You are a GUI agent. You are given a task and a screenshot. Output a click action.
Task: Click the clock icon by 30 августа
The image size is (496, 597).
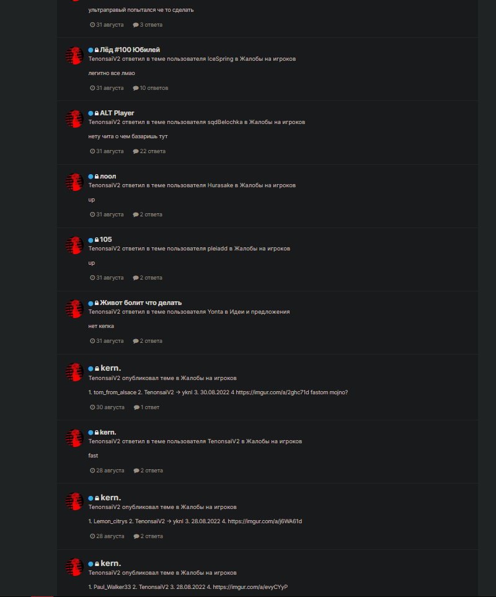click(x=92, y=407)
